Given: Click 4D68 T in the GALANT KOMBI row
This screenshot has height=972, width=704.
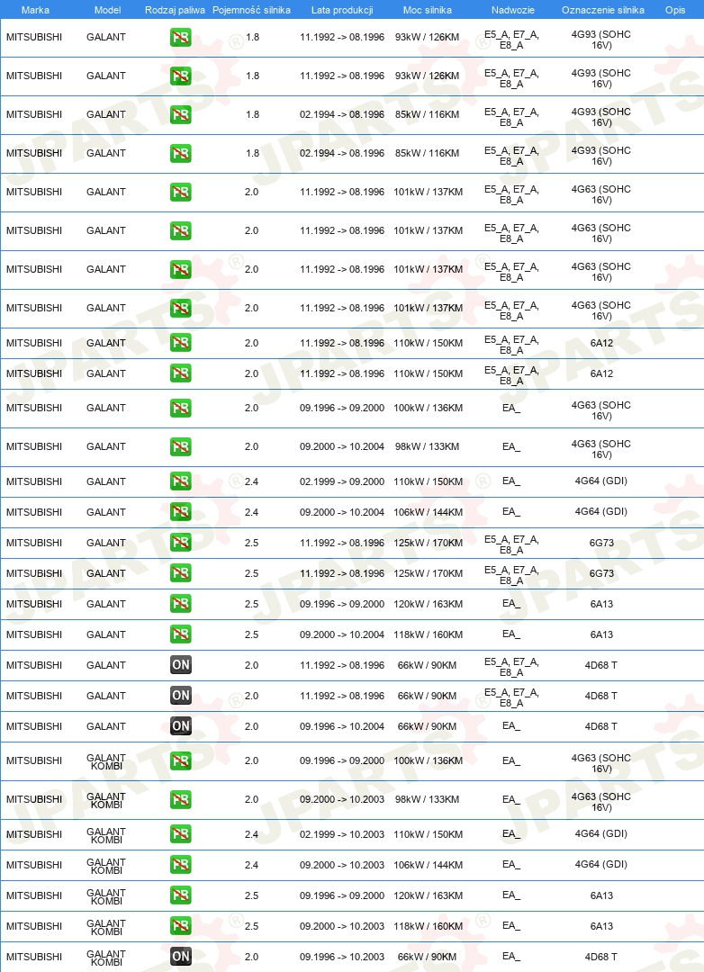Looking at the screenshot, I should click(601, 957).
